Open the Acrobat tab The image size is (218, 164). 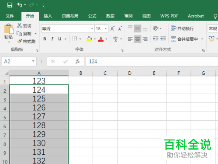click(196, 16)
